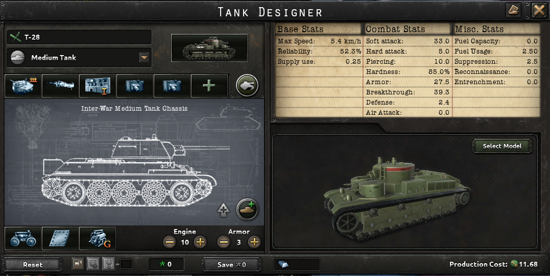The width and height of the screenshot is (550, 276).
Task: Reset the tank design
Action: [33, 264]
